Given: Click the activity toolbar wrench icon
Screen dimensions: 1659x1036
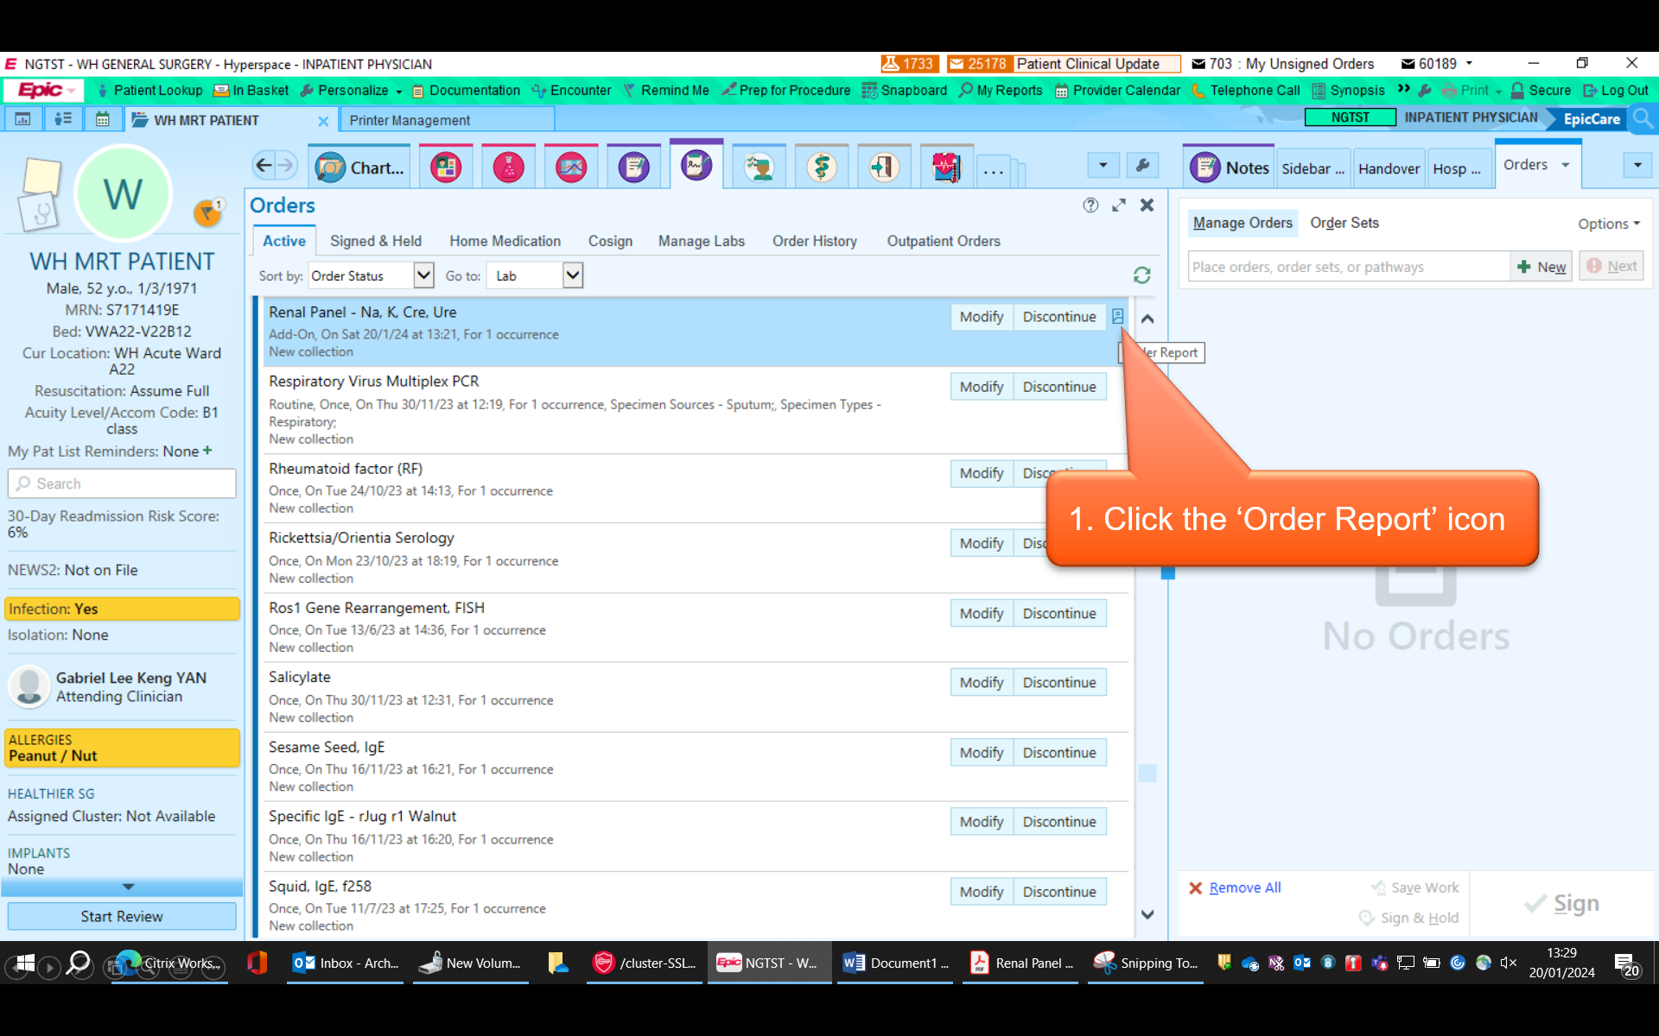Looking at the screenshot, I should click(x=1142, y=165).
